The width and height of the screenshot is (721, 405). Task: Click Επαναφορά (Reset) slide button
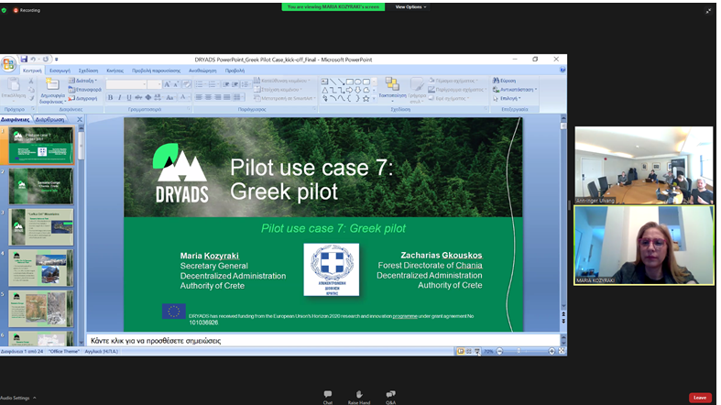pyautogui.click(x=84, y=89)
